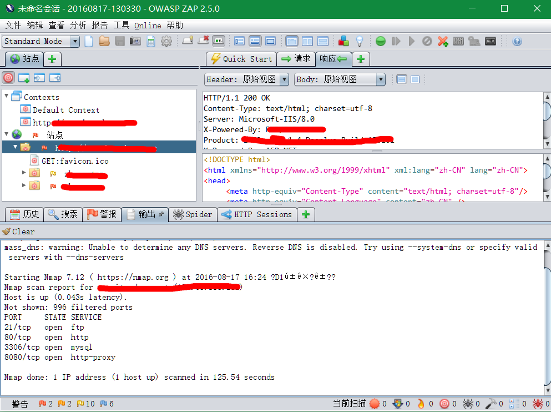Create a new session with page icon
The height and width of the screenshot is (412, 551).
89,41
